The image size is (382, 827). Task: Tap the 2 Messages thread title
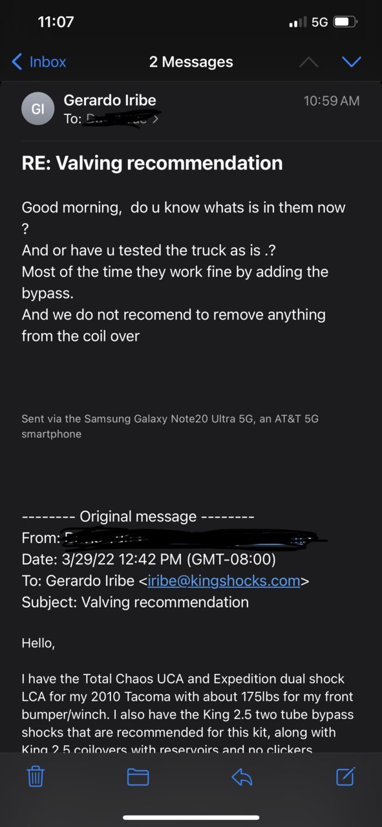pyautogui.click(x=191, y=62)
